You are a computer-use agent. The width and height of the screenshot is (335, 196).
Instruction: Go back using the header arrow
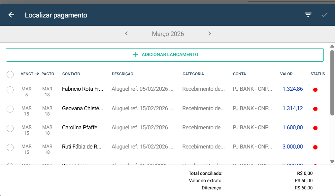[x=11, y=15]
